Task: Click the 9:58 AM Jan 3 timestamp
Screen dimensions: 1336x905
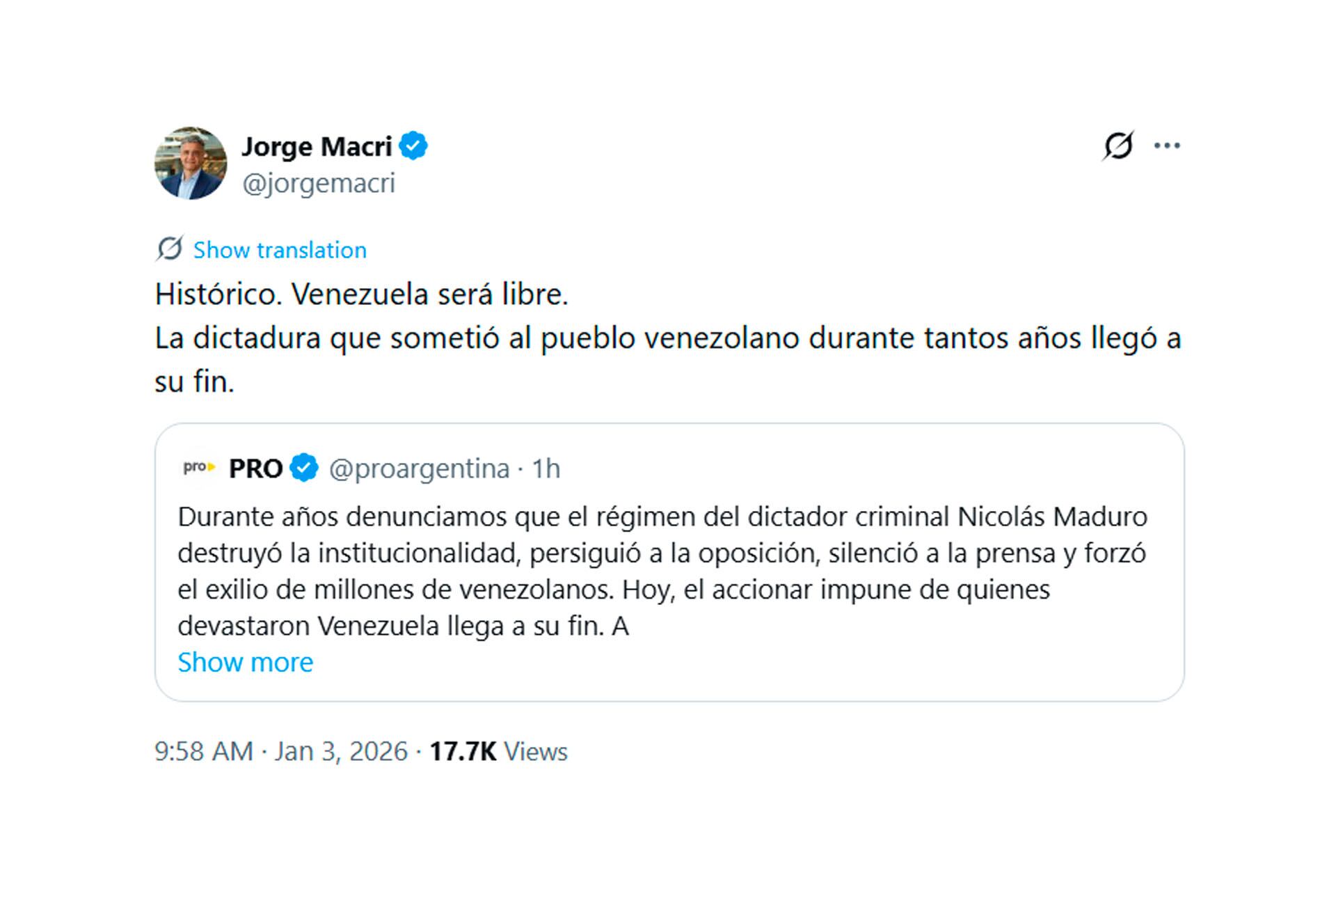Action: coord(280,751)
